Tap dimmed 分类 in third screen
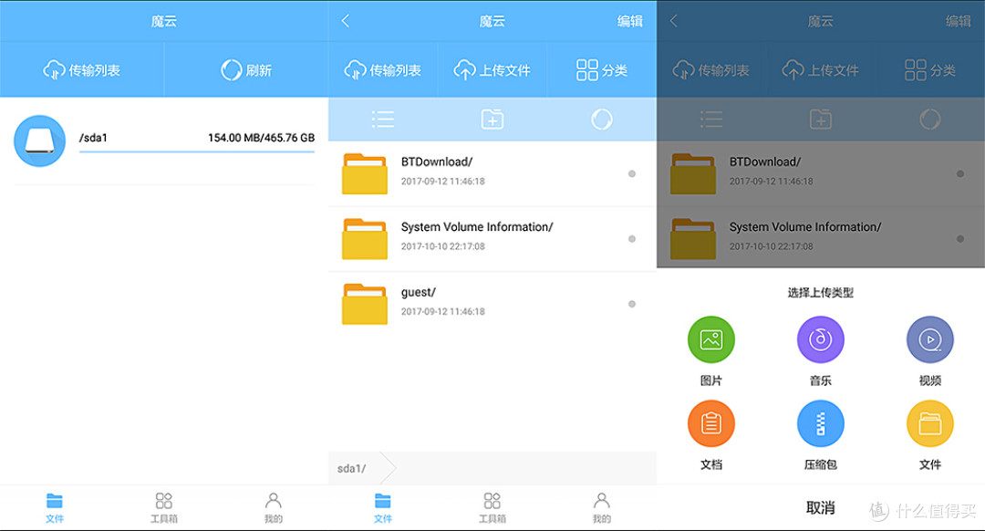Viewport: 985px width, 531px height. [x=930, y=69]
